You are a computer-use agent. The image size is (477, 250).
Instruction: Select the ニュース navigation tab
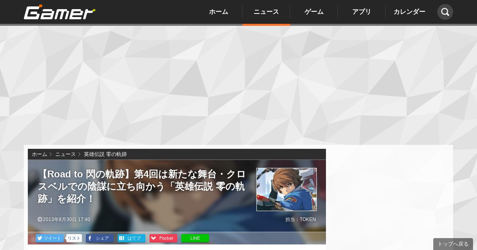(x=266, y=12)
